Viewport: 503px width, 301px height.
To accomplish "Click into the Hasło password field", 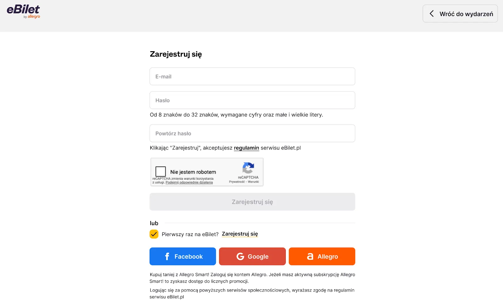I will point(252,100).
